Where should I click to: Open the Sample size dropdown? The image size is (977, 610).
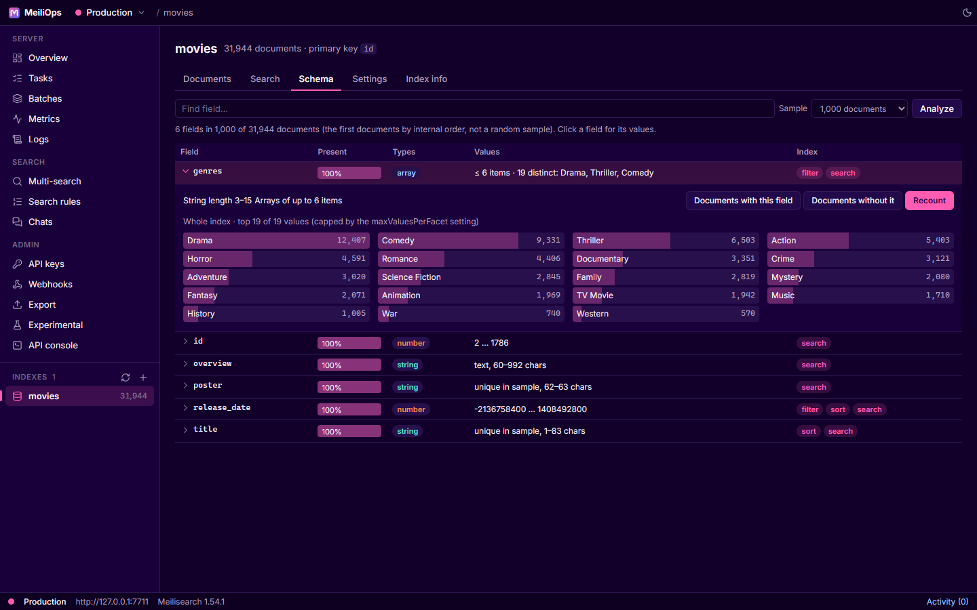click(x=860, y=108)
